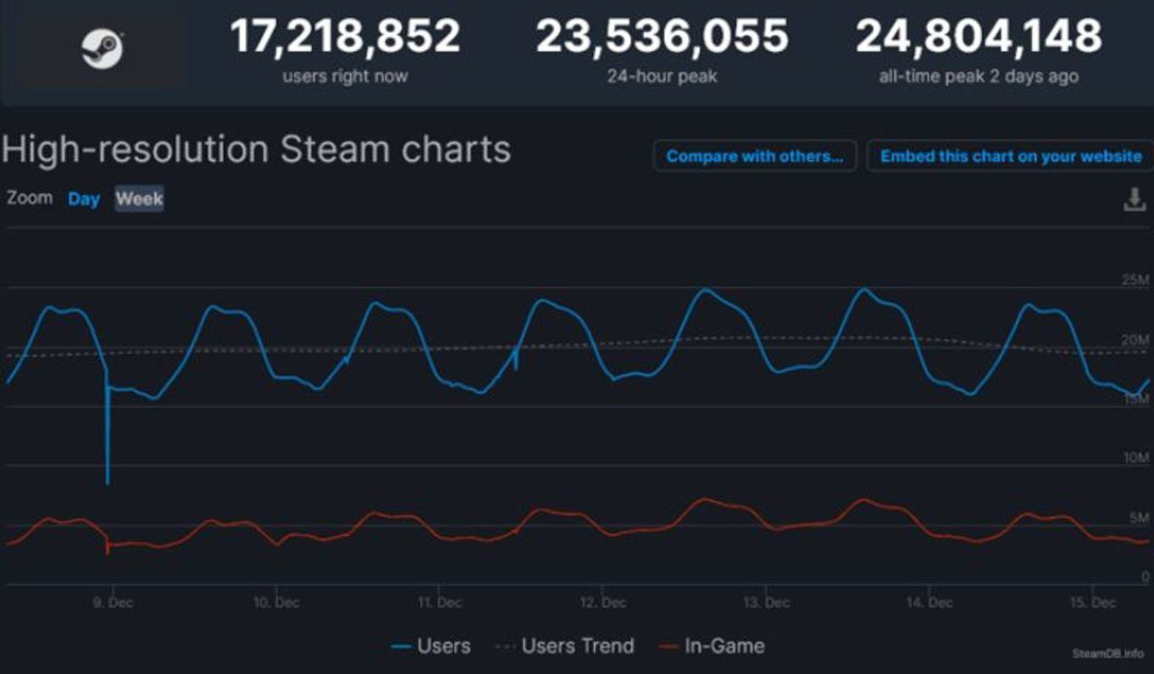
Task: Click the 15. Dec axis label
Action: pos(1093,603)
